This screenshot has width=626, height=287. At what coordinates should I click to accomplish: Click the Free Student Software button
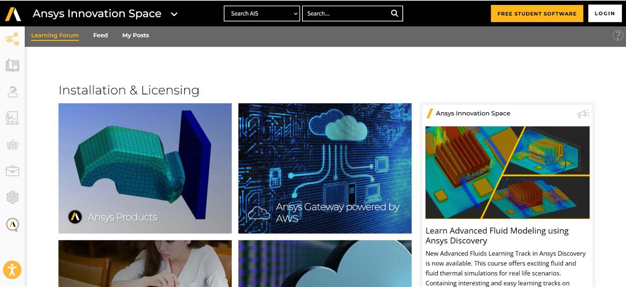tap(536, 14)
